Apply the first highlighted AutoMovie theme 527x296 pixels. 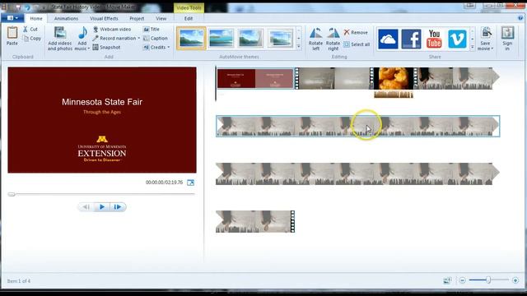point(191,39)
